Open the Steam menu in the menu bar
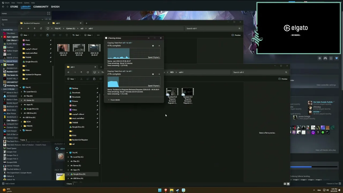 pyautogui.click(x=7, y=3)
